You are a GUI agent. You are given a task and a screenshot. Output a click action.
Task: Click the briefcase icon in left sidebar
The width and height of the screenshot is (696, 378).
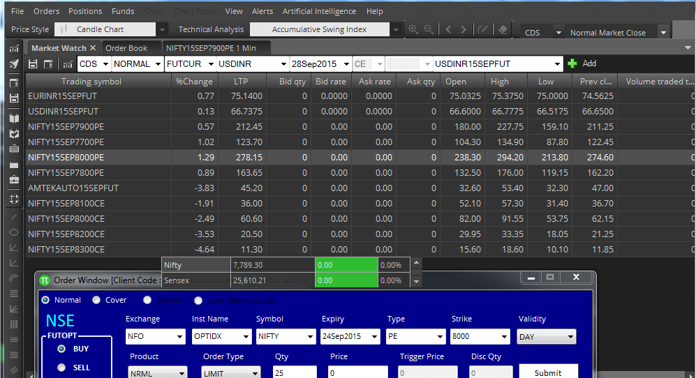click(13, 180)
